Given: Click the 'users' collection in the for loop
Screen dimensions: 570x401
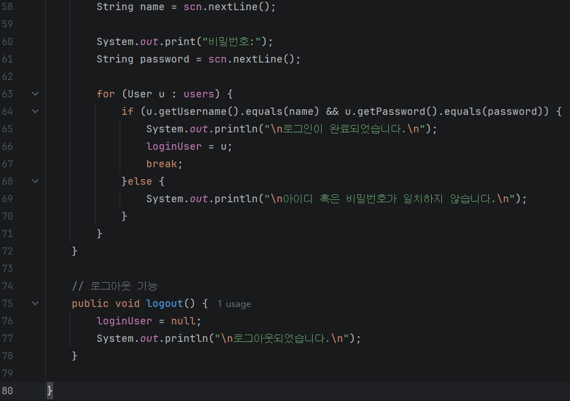Looking at the screenshot, I should pyautogui.click(x=199, y=94).
